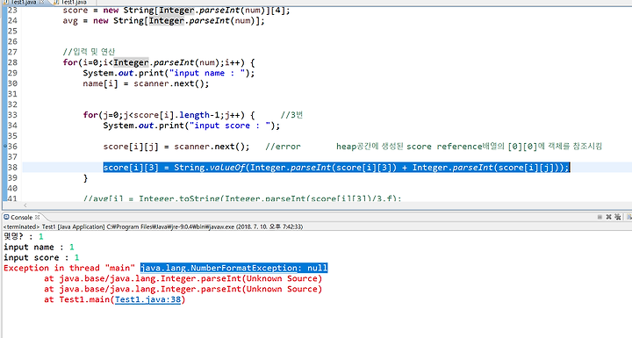Click line number 38 in the editor gutter
Viewport: 632px width, 338px height.
(x=12, y=168)
